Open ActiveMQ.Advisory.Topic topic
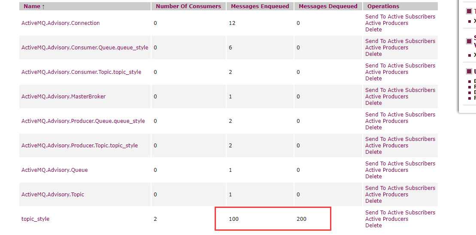Image resolution: width=476 pixels, height=235 pixels. pyautogui.click(x=52, y=195)
